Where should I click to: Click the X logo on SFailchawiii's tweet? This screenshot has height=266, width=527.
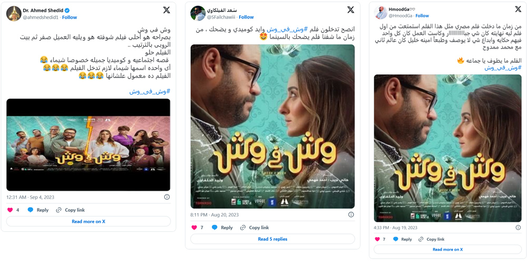tap(350, 10)
